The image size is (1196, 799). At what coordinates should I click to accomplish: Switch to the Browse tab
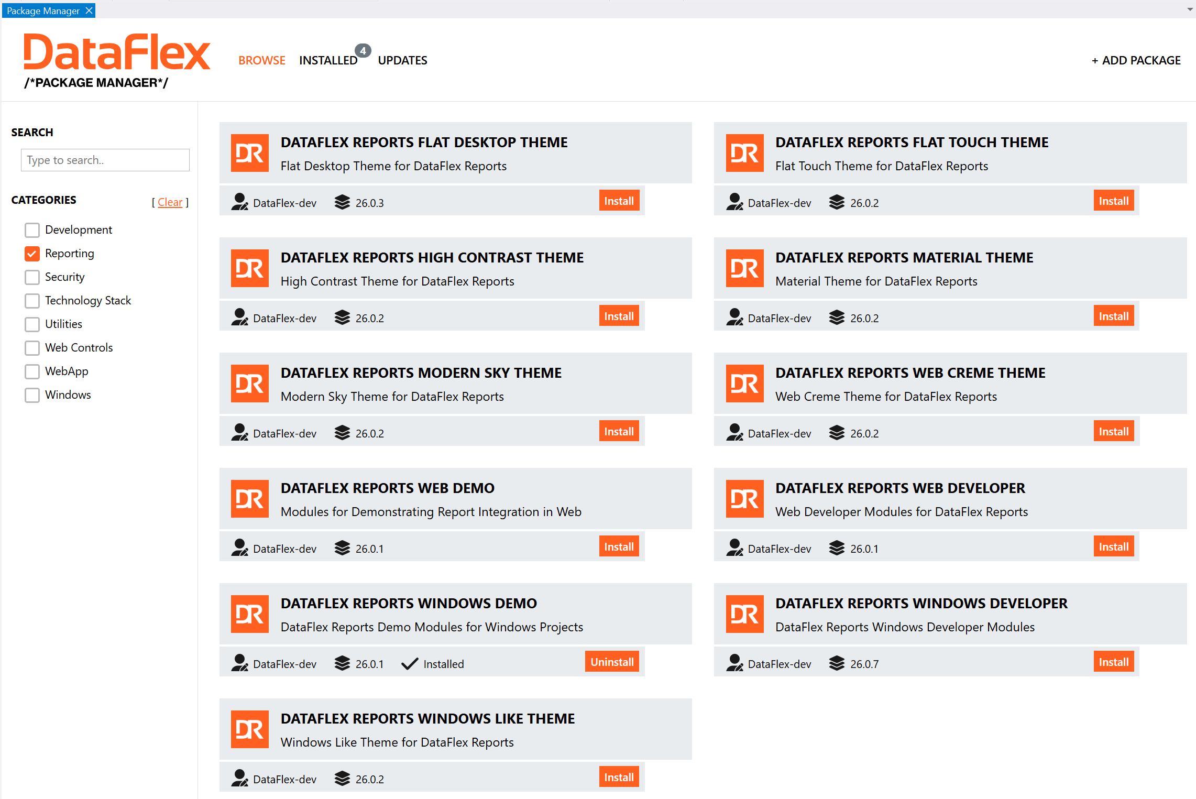pyautogui.click(x=262, y=60)
